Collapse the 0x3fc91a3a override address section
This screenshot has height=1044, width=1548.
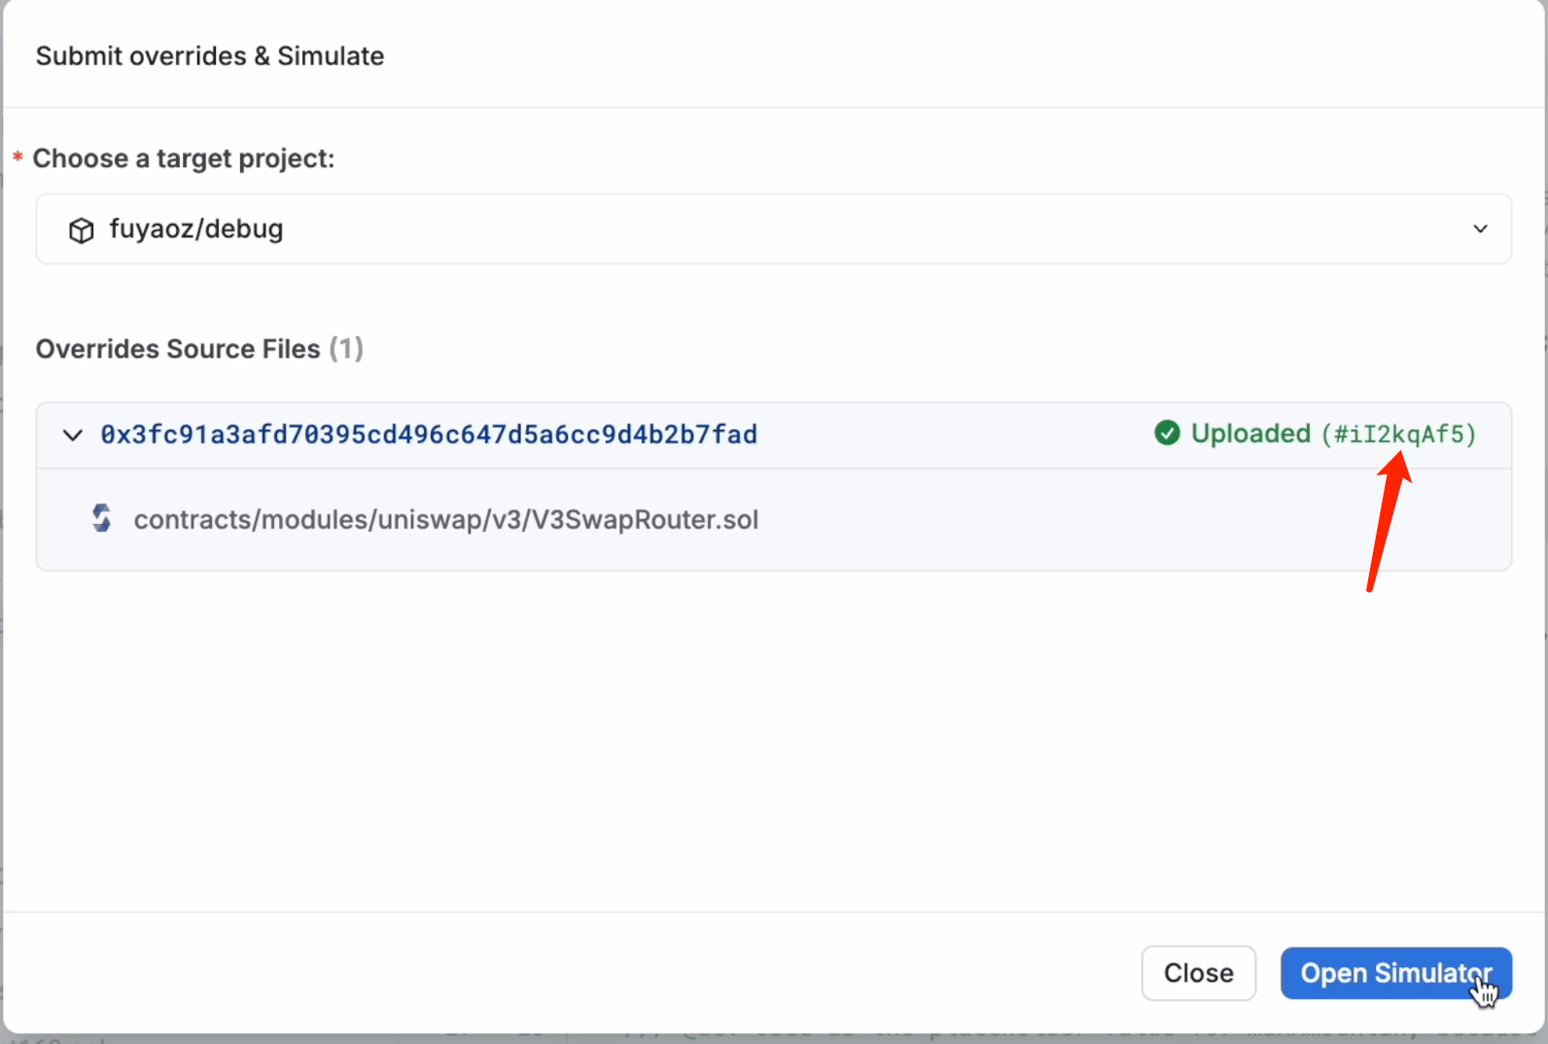[x=73, y=435]
